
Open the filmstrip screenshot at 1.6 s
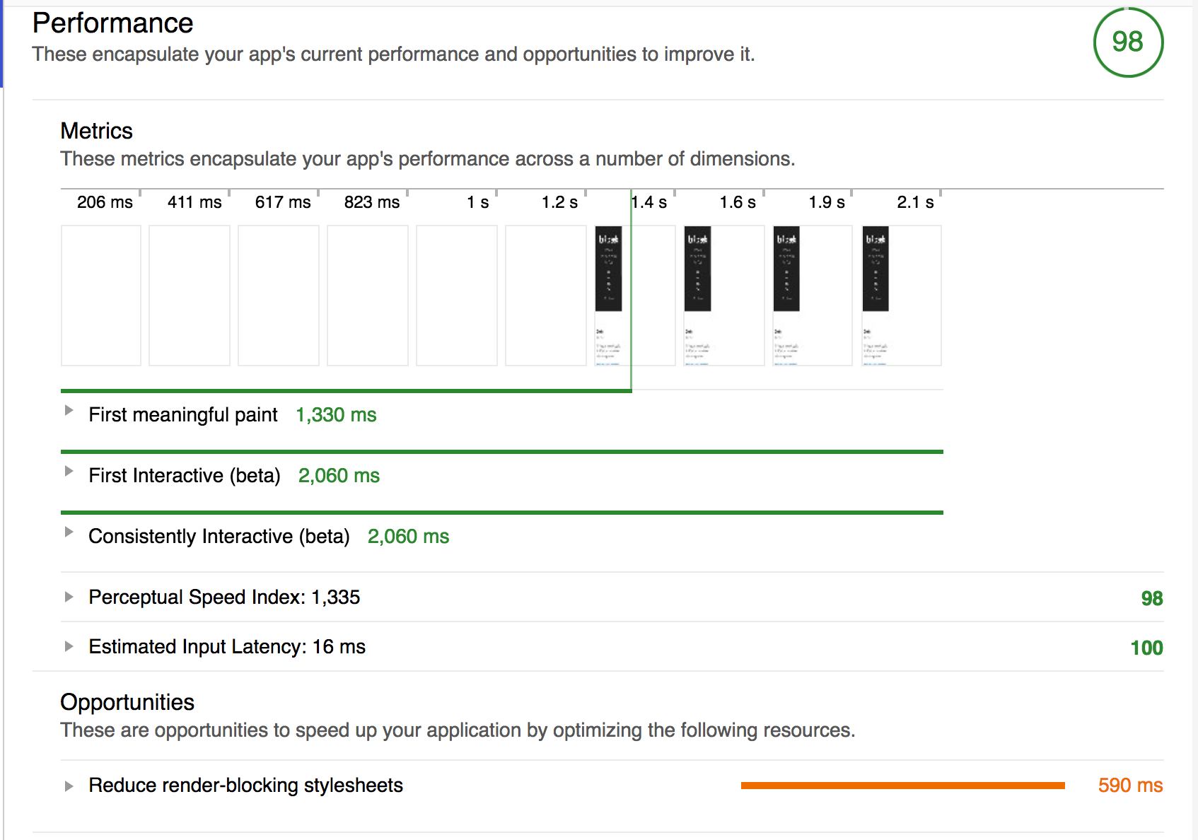click(724, 296)
